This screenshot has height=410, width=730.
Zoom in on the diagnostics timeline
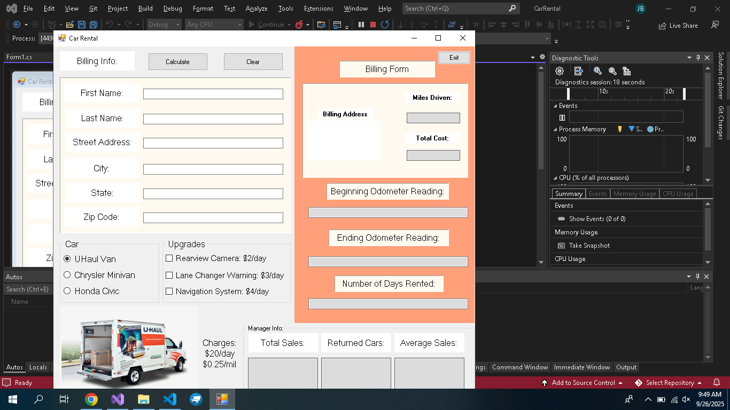597,71
